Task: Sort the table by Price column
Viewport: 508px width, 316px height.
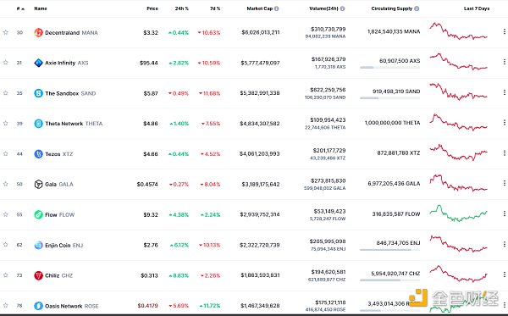Action: 152,8
